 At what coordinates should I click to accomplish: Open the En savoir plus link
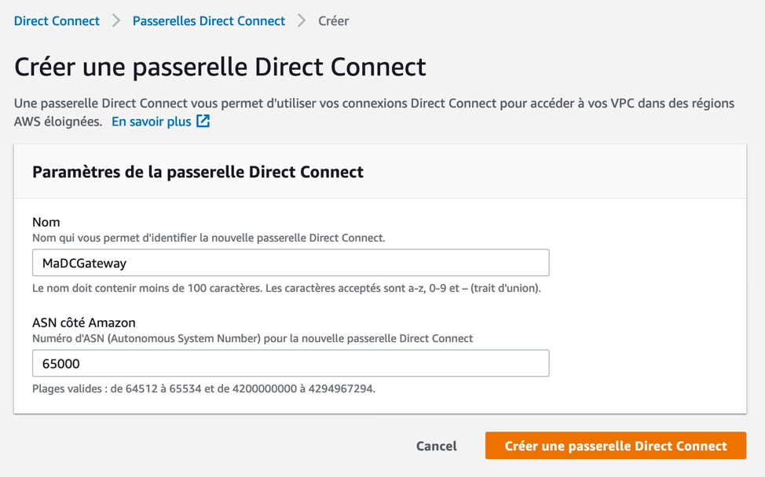pyautogui.click(x=151, y=122)
